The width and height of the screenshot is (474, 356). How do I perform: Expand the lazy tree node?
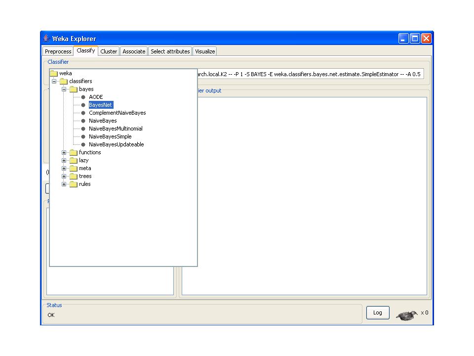pos(64,160)
